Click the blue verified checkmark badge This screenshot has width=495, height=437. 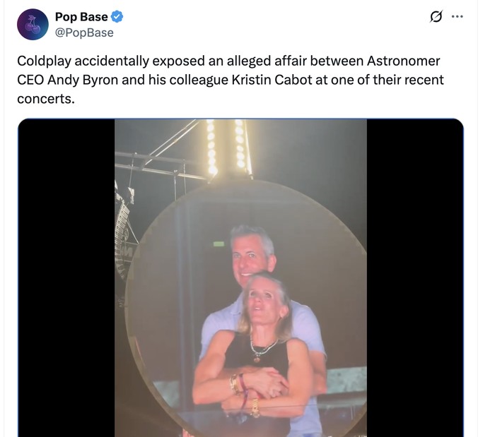point(118,17)
